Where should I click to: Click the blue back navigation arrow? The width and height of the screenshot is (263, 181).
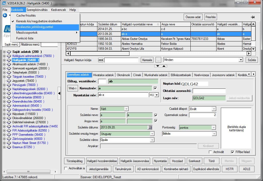pyautogui.click(x=5, y=16)
